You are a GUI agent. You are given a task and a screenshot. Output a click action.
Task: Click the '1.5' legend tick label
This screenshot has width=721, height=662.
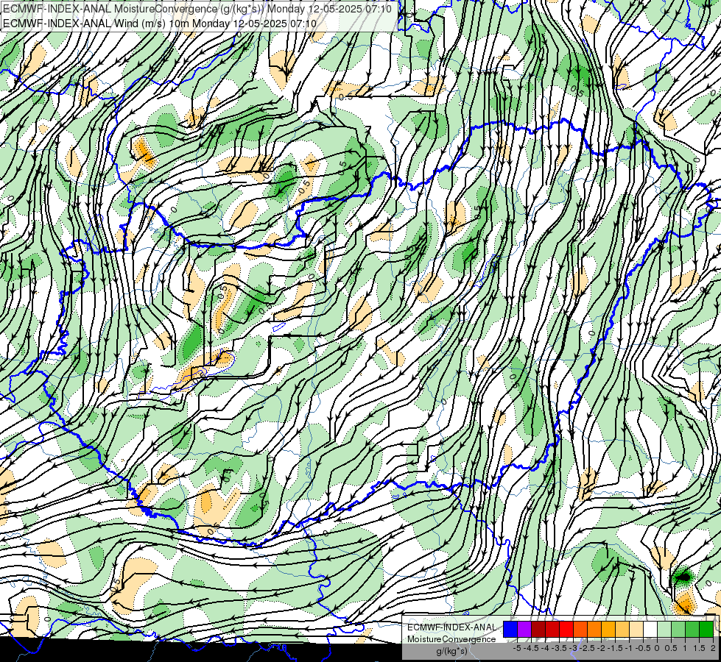click(x=700, y=648)
